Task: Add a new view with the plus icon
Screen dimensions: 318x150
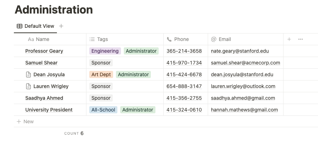Action: point(61,26)
